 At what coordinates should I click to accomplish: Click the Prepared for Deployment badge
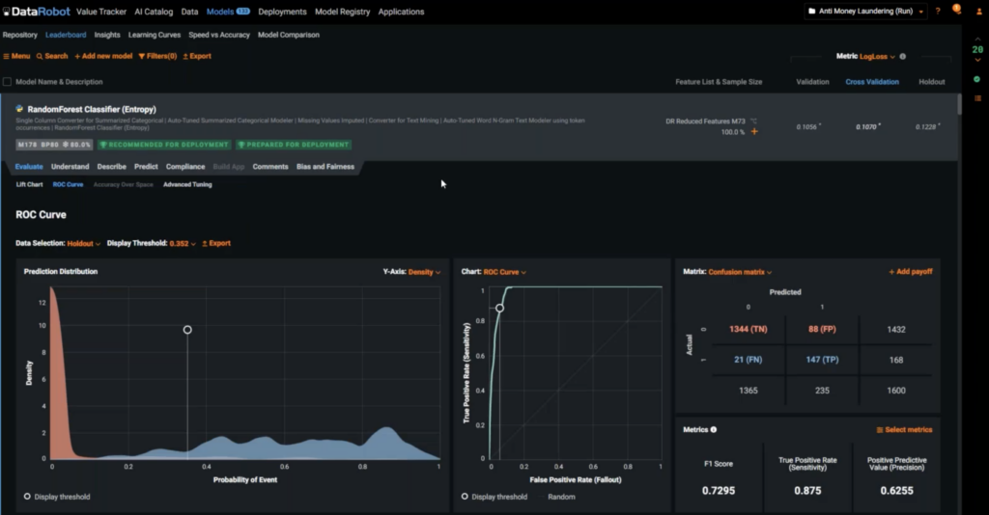294,145
